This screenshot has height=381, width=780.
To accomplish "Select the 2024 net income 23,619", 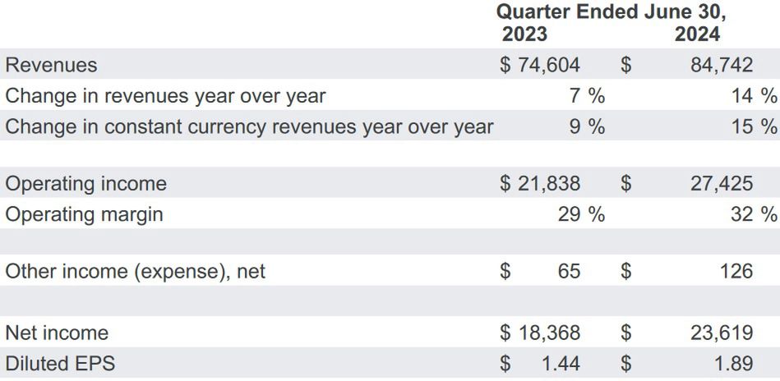I will pos(721,333).
